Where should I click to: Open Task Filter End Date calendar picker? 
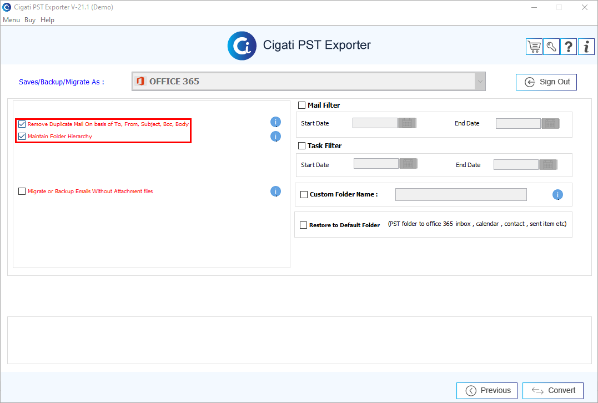[x=548, y=165]
